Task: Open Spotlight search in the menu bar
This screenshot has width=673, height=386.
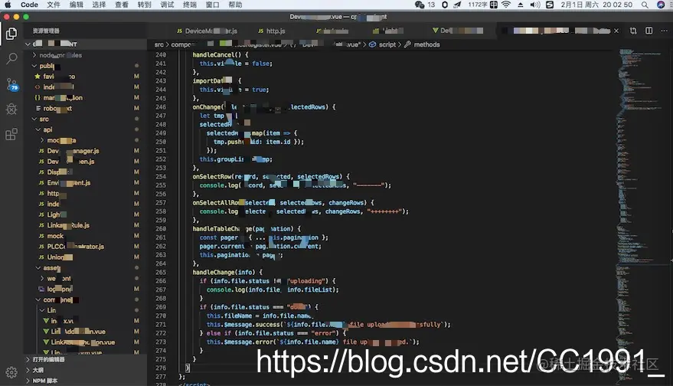Action: click(x=645, y=5)
